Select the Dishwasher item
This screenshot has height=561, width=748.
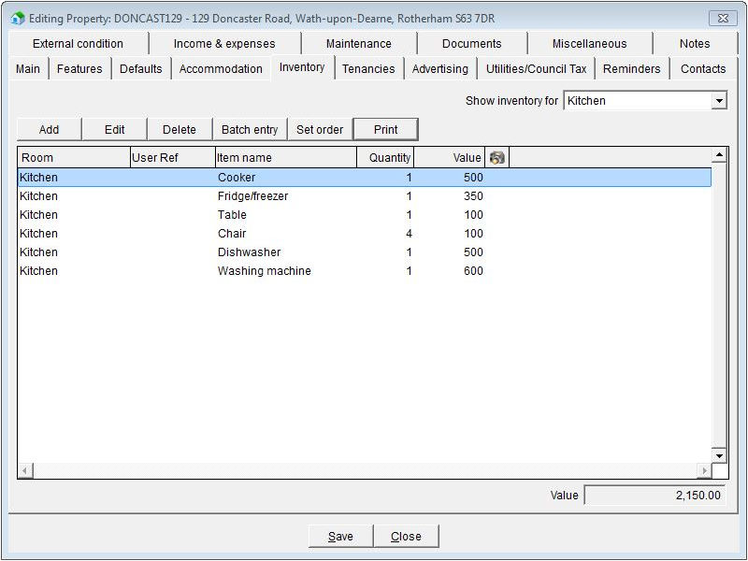click(x=365, y=252)
